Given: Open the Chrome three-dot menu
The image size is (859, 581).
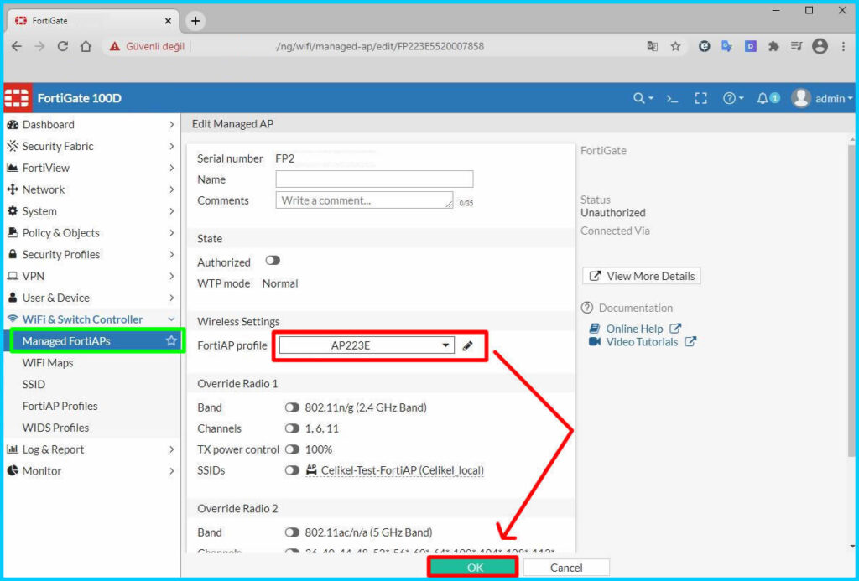Looking at the screenshot, I should click(x=843, y=47).
